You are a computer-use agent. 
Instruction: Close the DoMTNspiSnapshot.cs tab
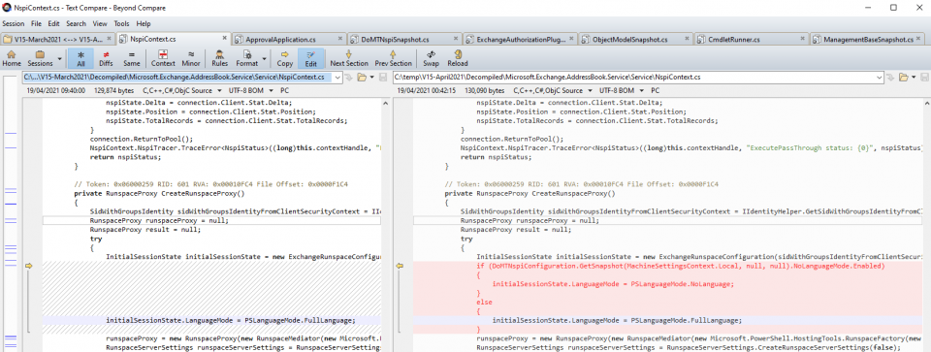(x=455, y=39)
